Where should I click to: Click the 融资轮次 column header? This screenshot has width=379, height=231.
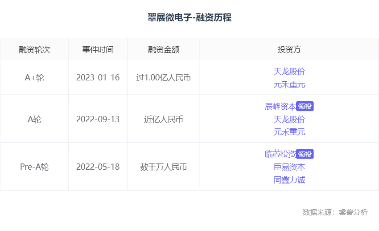34,50
